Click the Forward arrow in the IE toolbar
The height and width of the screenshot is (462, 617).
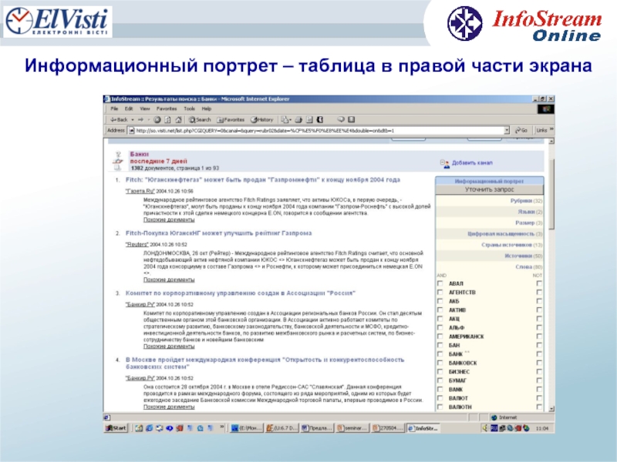click(140, 120)
